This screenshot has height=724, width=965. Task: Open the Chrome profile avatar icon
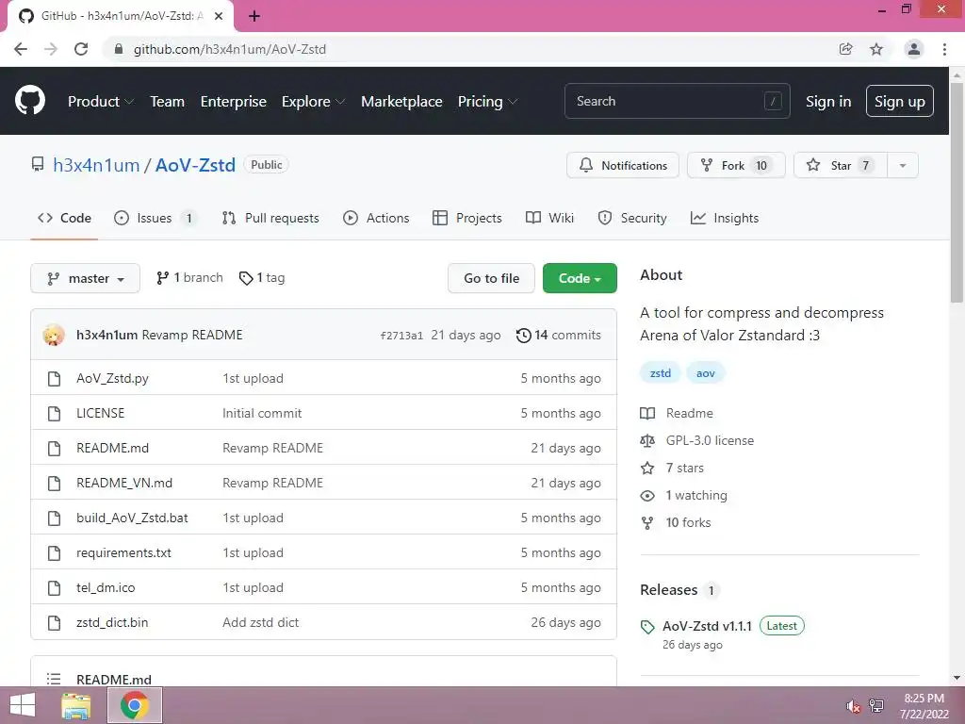click(x=914, y=49)
